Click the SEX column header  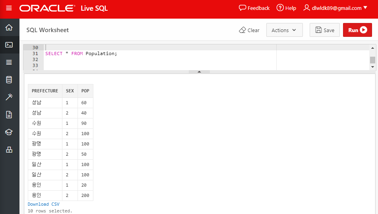(70, 91)
